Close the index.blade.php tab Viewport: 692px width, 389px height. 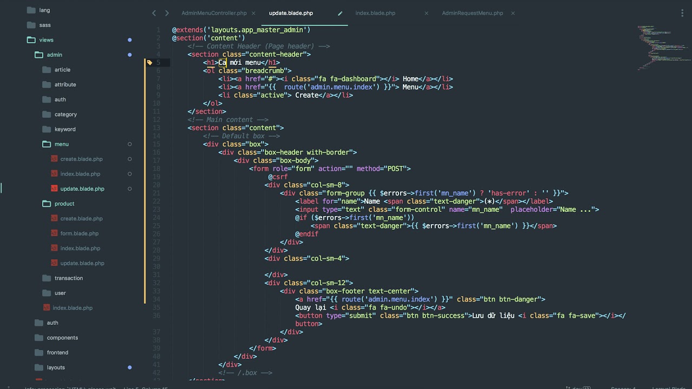(x=427, y=13)
